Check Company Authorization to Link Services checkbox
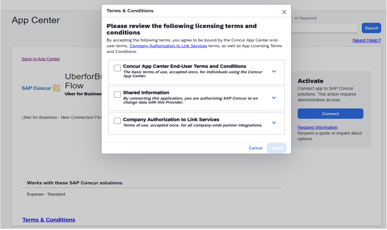 (x=117, y=121)
